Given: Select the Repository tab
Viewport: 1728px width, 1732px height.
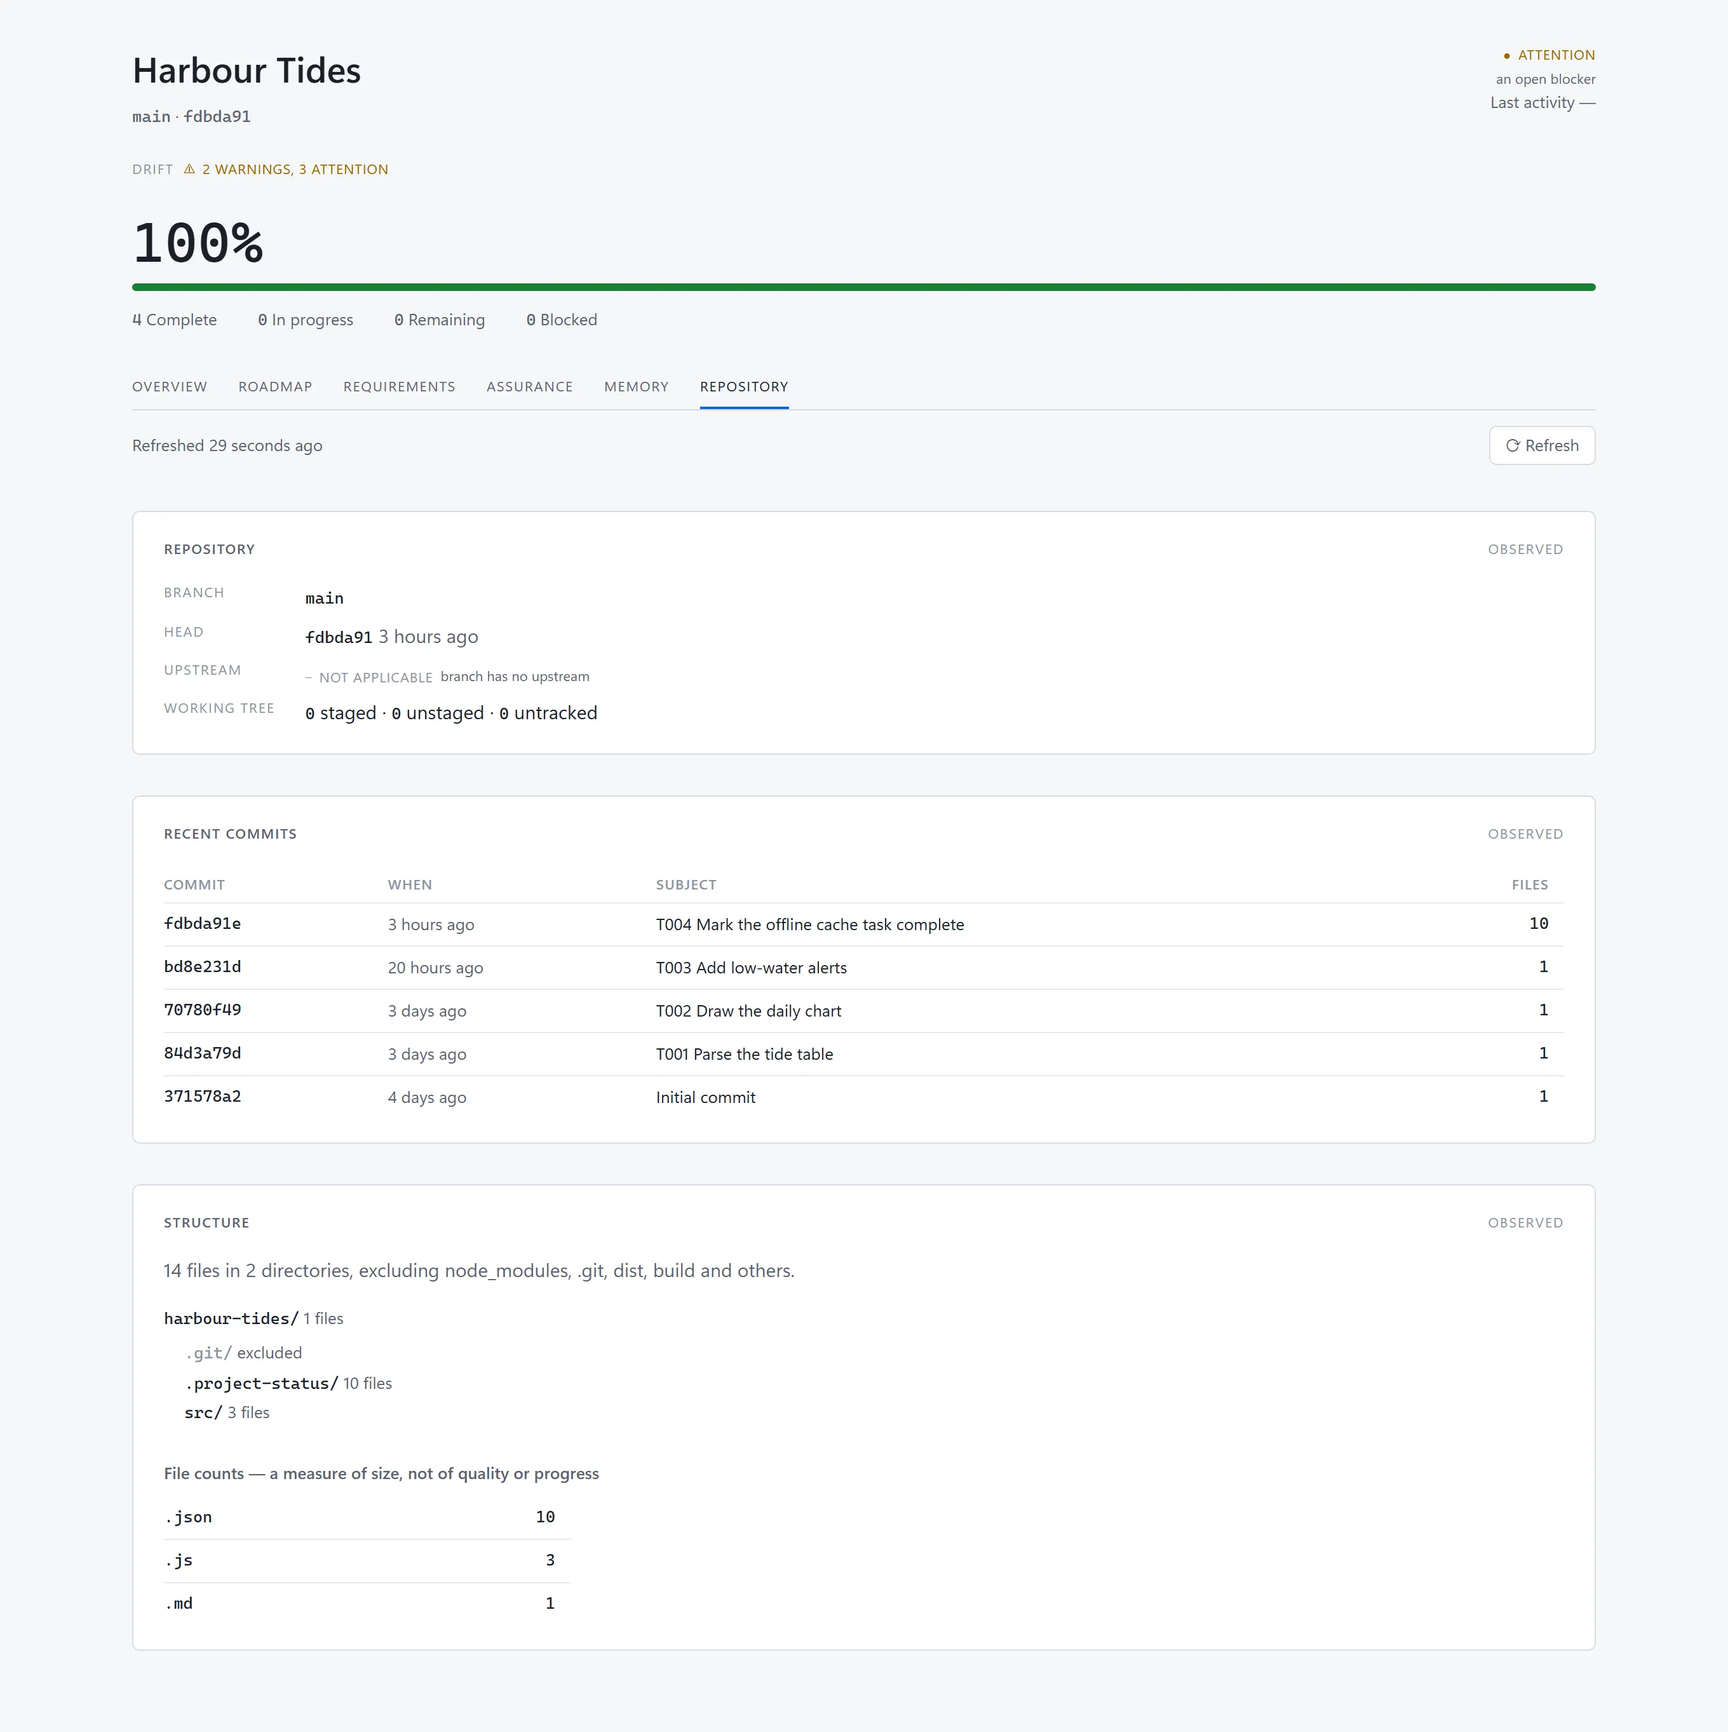Looking at the screenshot, I should 744,386.
